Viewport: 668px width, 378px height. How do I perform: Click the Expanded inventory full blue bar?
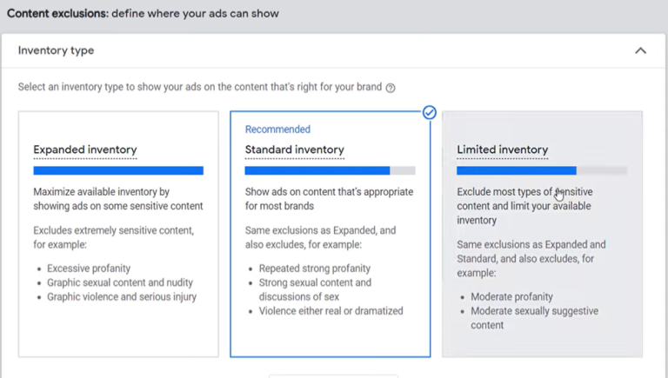coord(118,171)
